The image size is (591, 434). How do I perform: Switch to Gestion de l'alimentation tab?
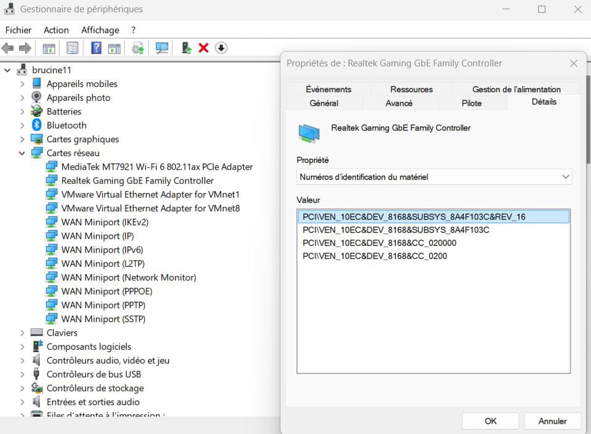tap(517, 89)
